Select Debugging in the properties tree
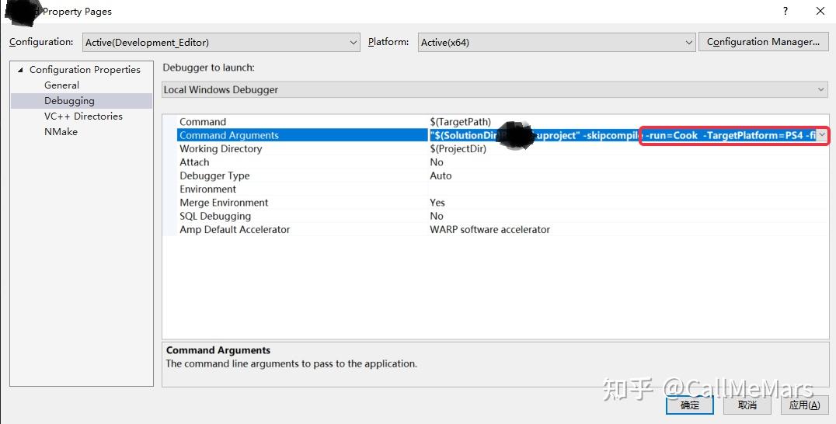 (69, 101)
